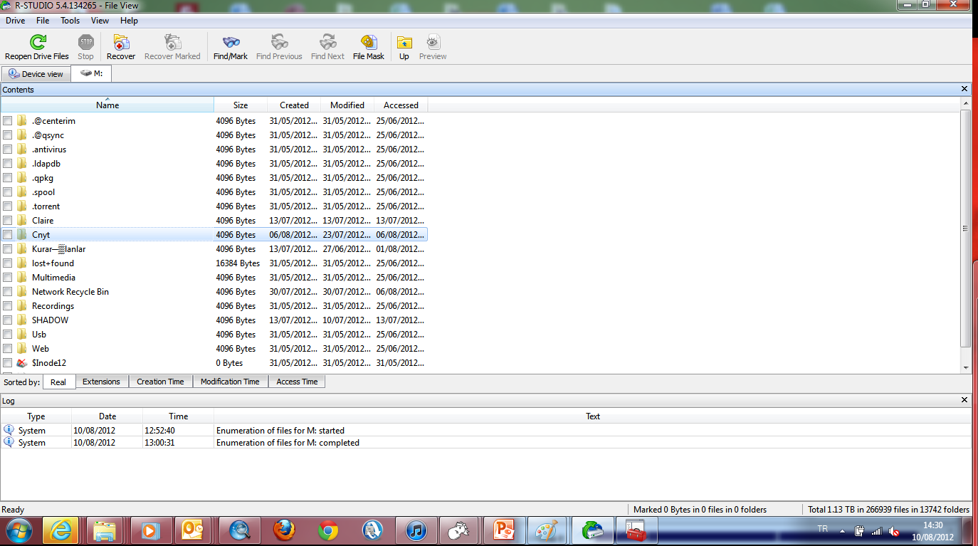978x546 pixels.
Task: Open the Help menu
Action: [x=129, y=21]
